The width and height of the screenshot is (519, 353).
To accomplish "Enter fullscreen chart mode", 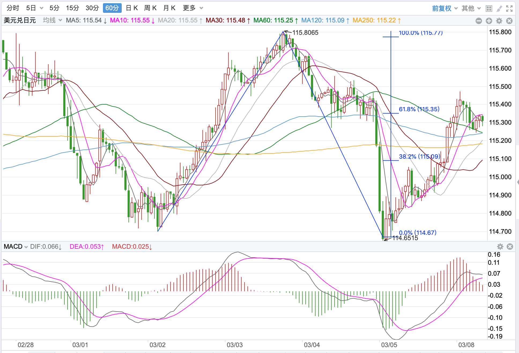I will (x=509, y=9).
